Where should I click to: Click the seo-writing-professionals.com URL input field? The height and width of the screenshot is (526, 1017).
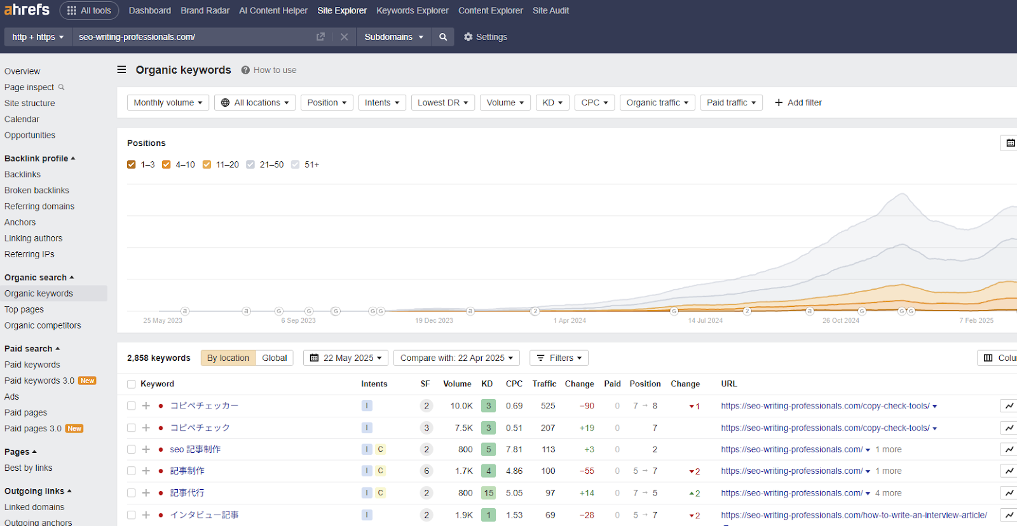[x=191, y=37]
